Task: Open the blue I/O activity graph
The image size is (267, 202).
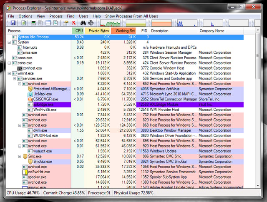Action: [187, 23]
